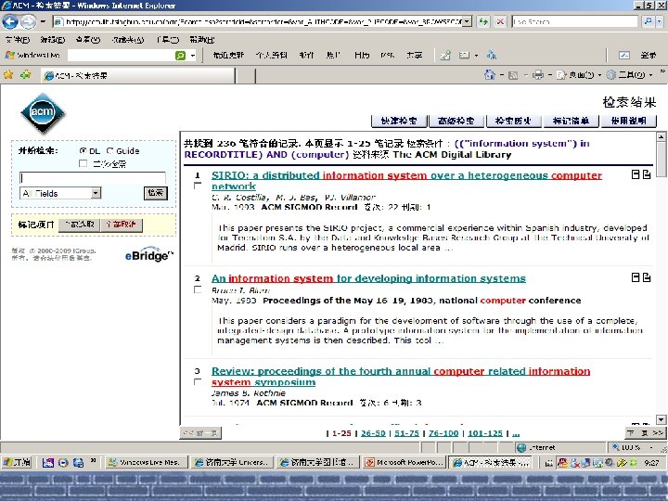Click the results vertical scrollbar thumb
Viewport: 668px width, 501px height.
tap(661, 159)
